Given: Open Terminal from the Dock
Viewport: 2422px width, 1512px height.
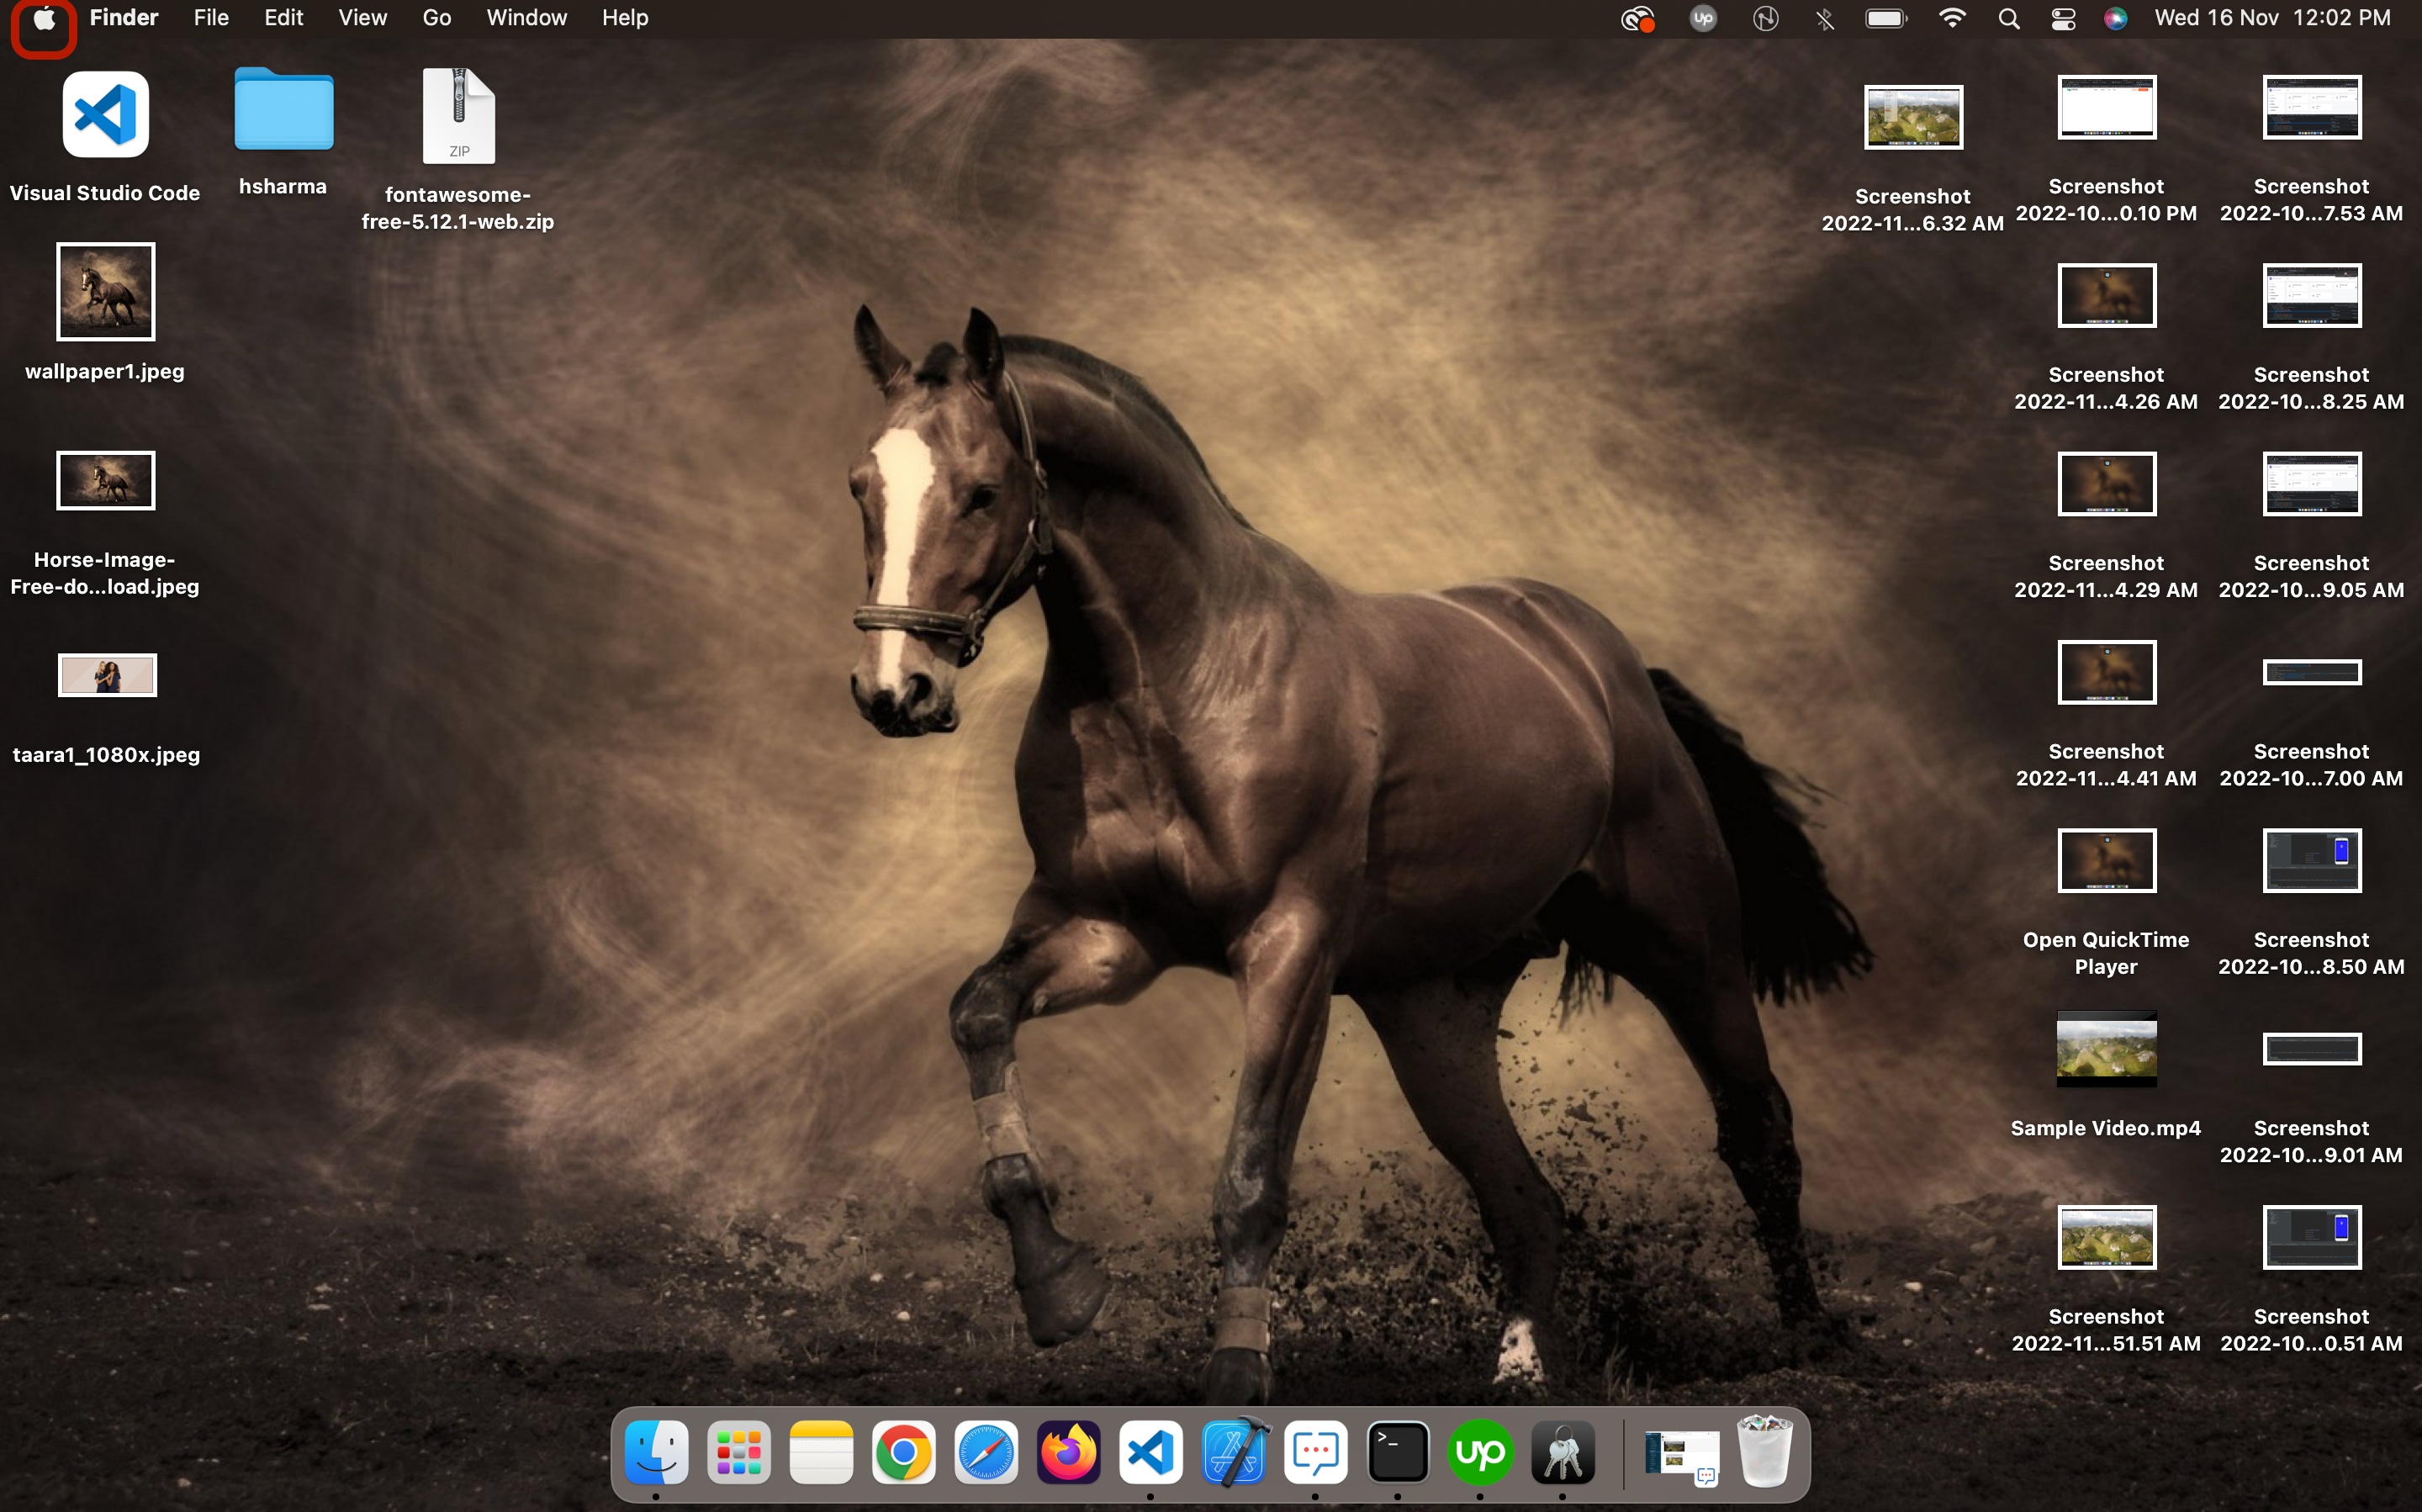Looking at the screenshot, I should coord(1397,1452).
